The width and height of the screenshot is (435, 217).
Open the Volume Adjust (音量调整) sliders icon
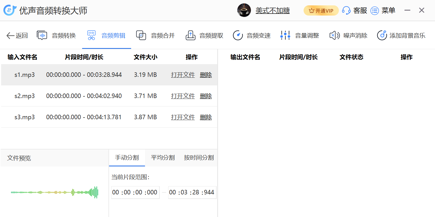285,36
